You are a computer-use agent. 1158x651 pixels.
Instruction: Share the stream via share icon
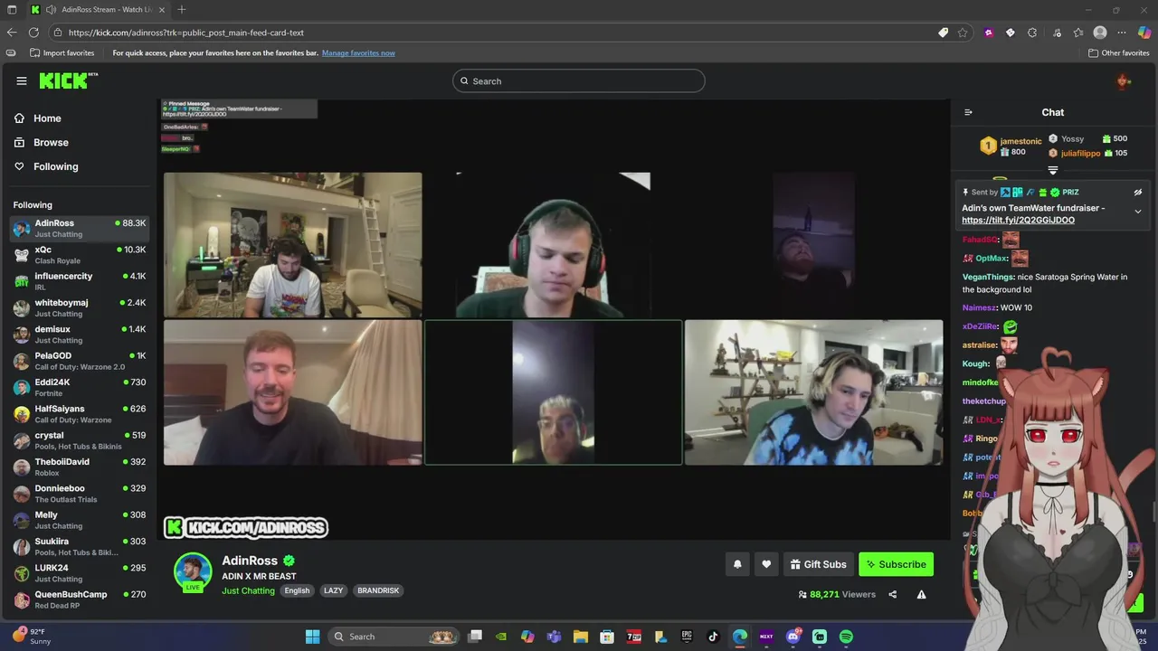coord(893,594)
